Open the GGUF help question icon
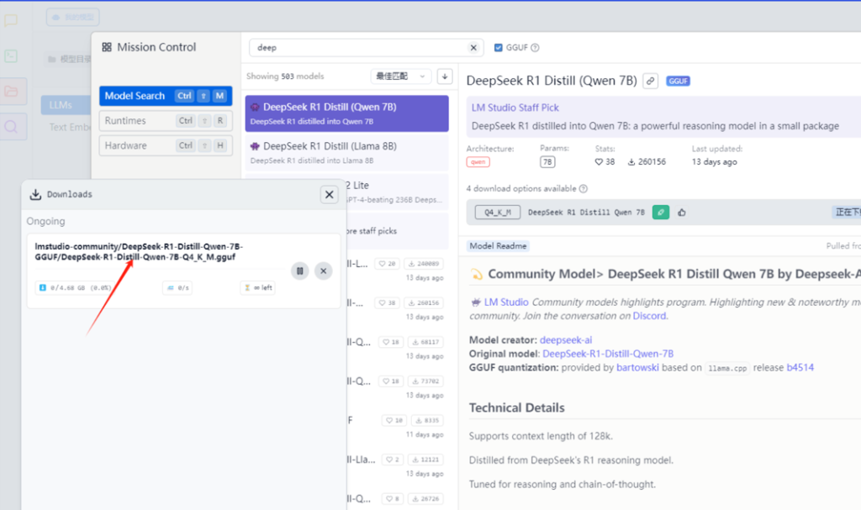Image resolution: width=861 pixels, height=510 pixels. [536, 48]
